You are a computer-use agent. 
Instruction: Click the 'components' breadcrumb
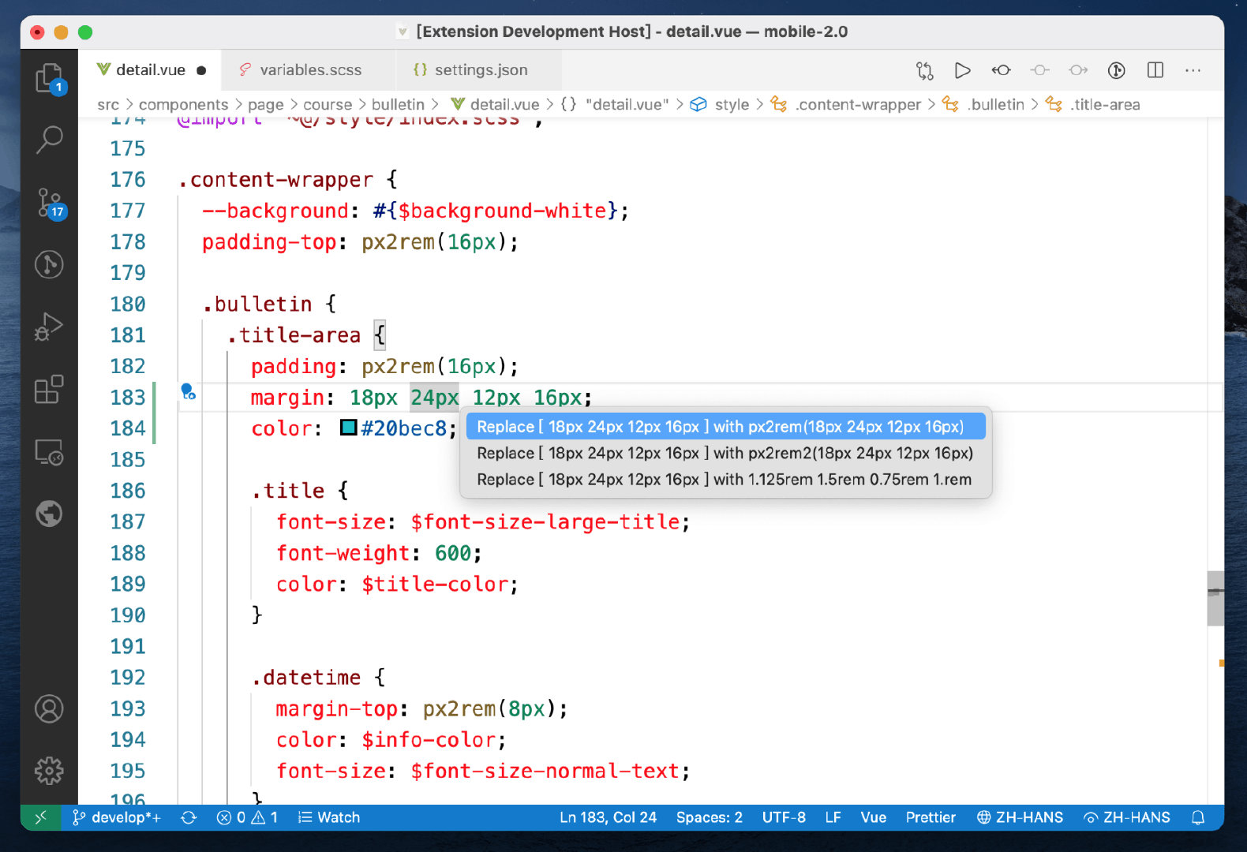pos(183,104)
